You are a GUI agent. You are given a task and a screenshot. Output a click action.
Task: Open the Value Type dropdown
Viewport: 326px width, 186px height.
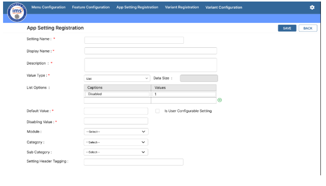[x=117, y=78]
